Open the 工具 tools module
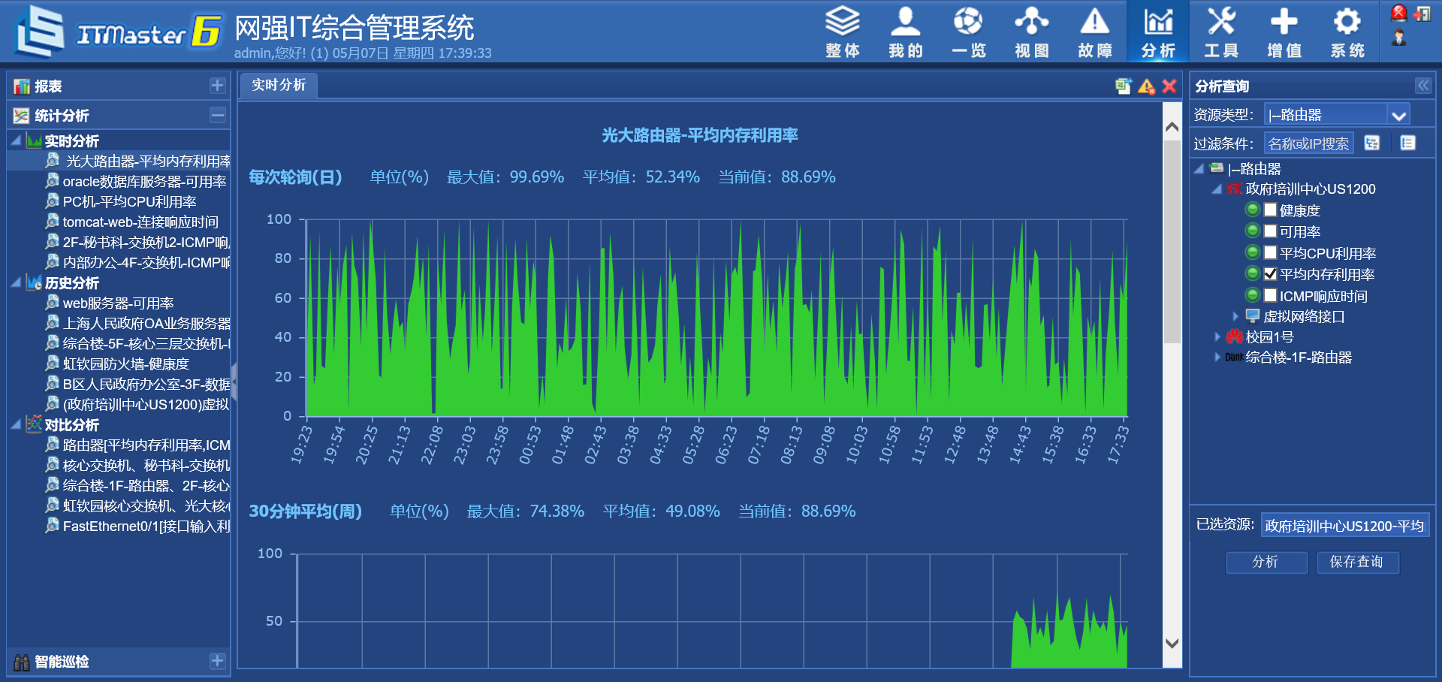Viewport: 1442px width, 682px height. point(1221,32)
